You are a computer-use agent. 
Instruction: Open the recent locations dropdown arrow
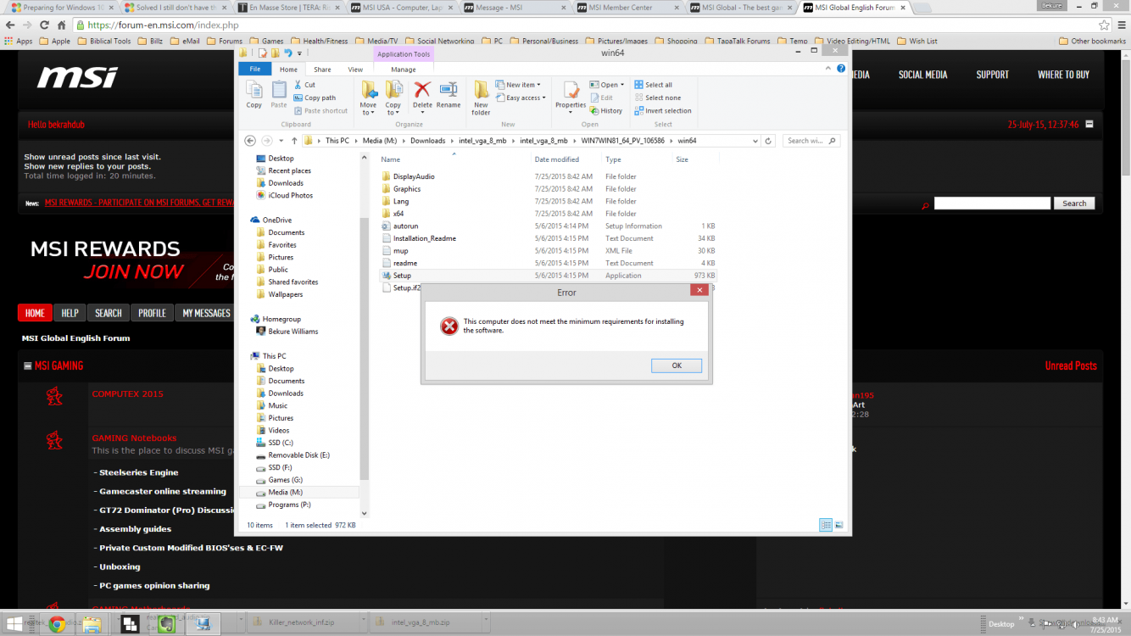click(282, 141)
